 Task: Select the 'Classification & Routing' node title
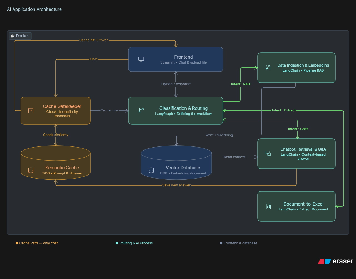[184, 108]
